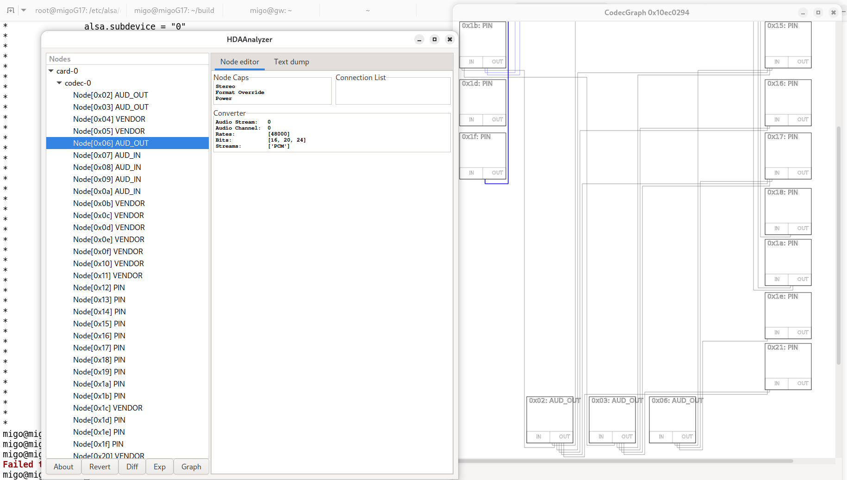Switch to the Text dump tab
Image resolution: width=847 pixels, height=480 pixels.
[291, 62]
